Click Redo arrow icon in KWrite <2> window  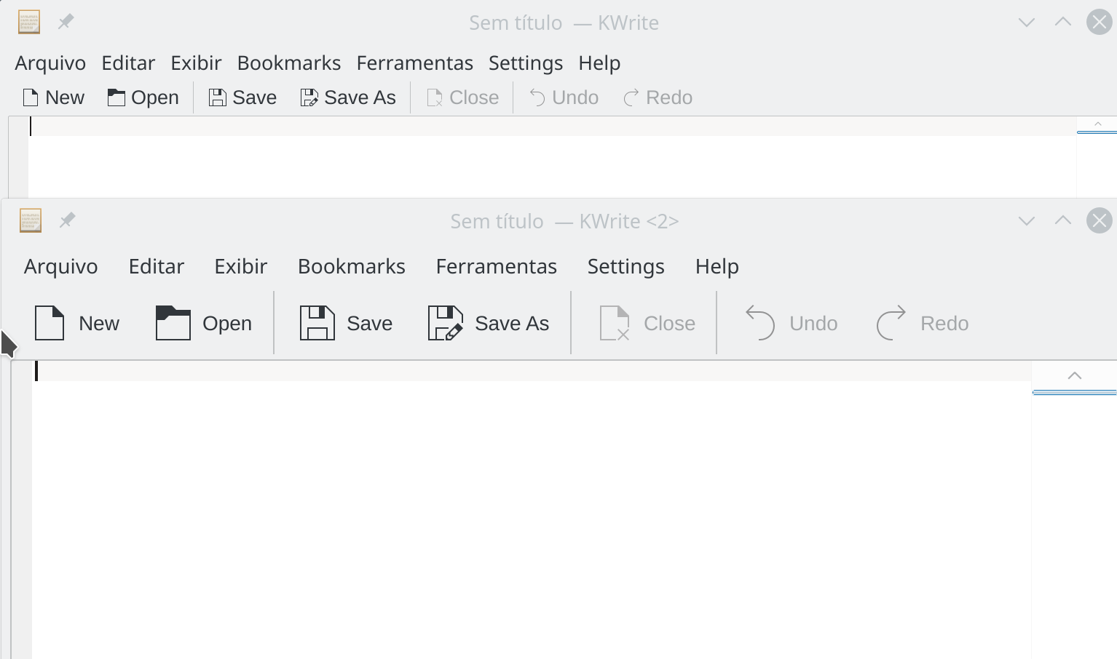coord(891,323)
